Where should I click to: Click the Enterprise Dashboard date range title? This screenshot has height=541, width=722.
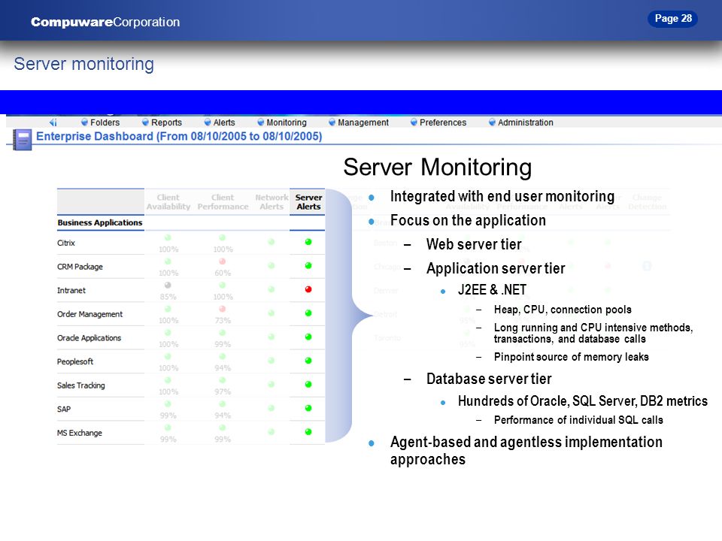tap(179, 136)
